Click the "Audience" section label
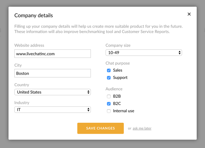 click(x=114, y=89)
